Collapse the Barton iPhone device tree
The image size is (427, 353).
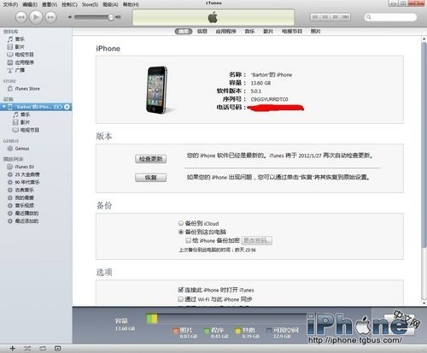3,107
